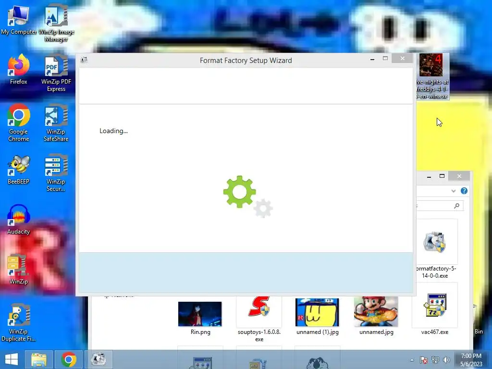Open the volume speaker tray icon
This screenshot has width=492, height=369.
pos(446,360)
